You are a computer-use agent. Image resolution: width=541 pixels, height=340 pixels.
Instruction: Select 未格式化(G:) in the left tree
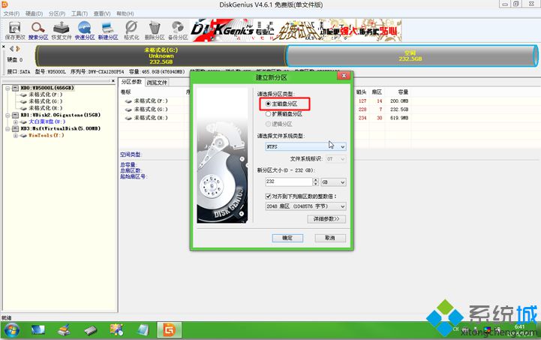(x=45, y=101)
